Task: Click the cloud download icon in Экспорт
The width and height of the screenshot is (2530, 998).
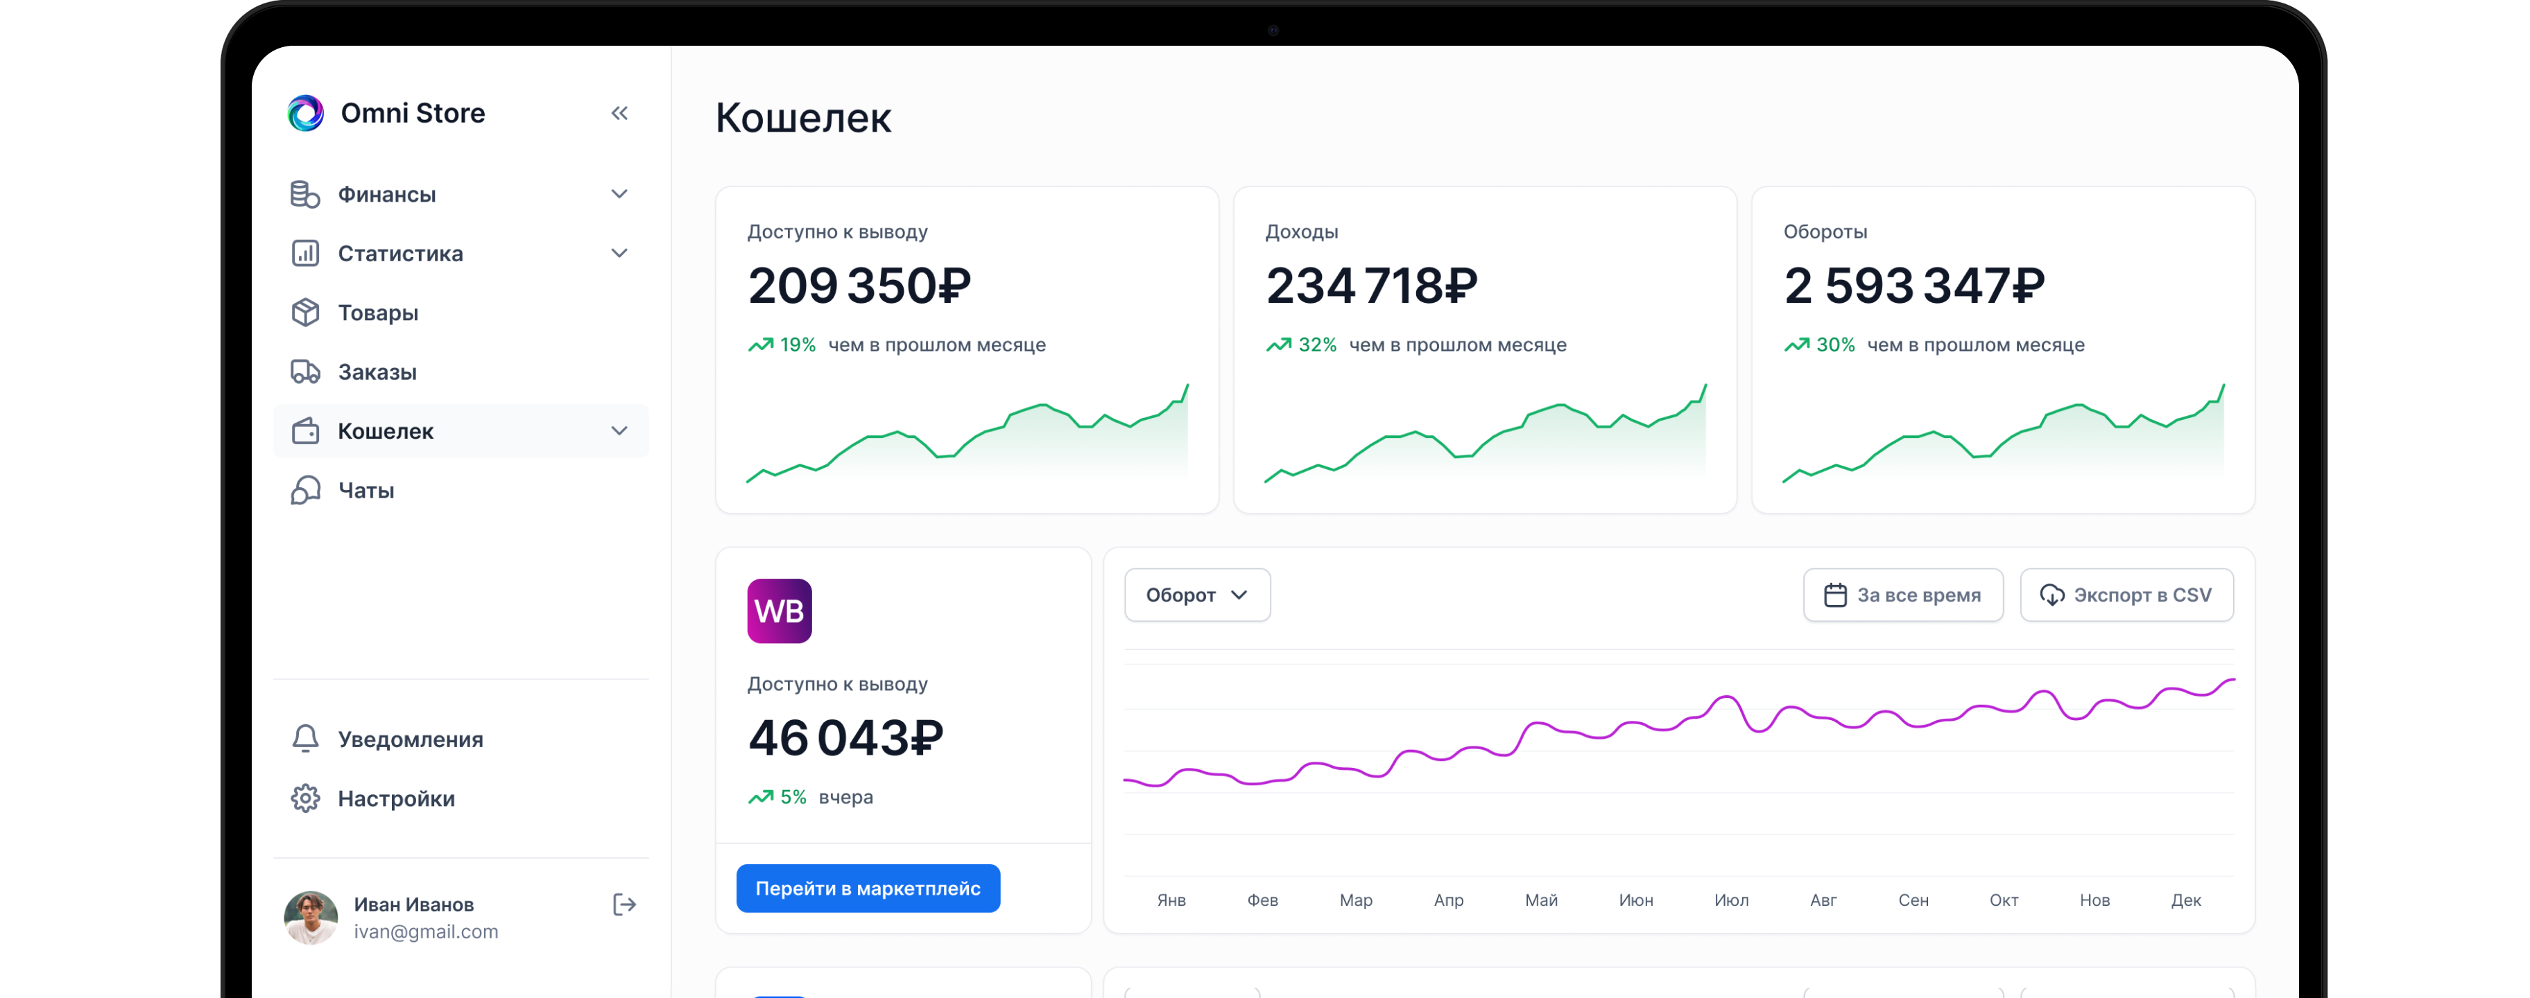Action: [2051, 595]
